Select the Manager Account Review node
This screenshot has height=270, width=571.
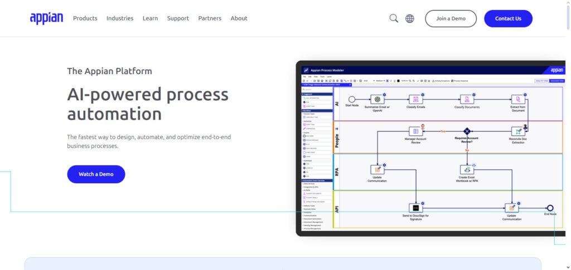point(415,131)
